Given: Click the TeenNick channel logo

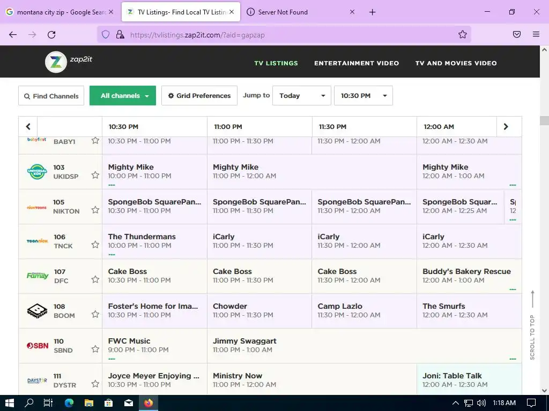Looking at the screenshot, I should (x=37, y=241).
